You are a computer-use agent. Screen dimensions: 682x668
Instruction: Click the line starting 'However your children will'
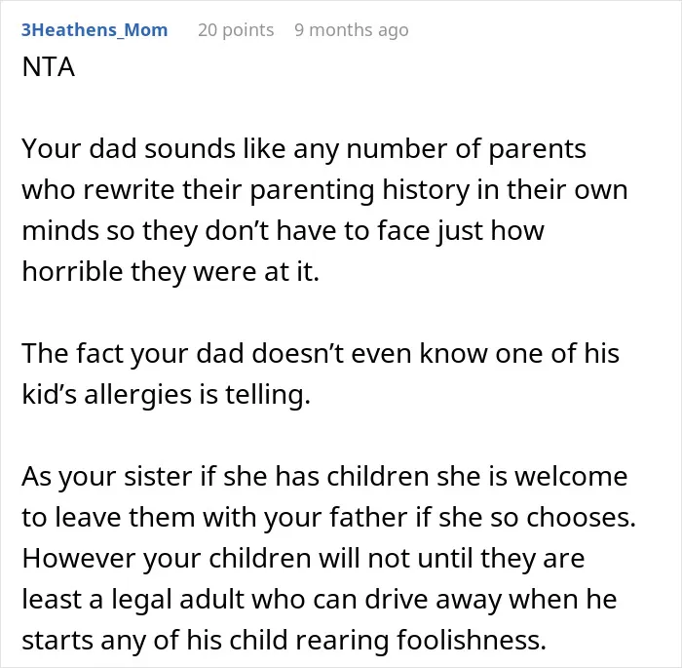(x=303, y=558)
